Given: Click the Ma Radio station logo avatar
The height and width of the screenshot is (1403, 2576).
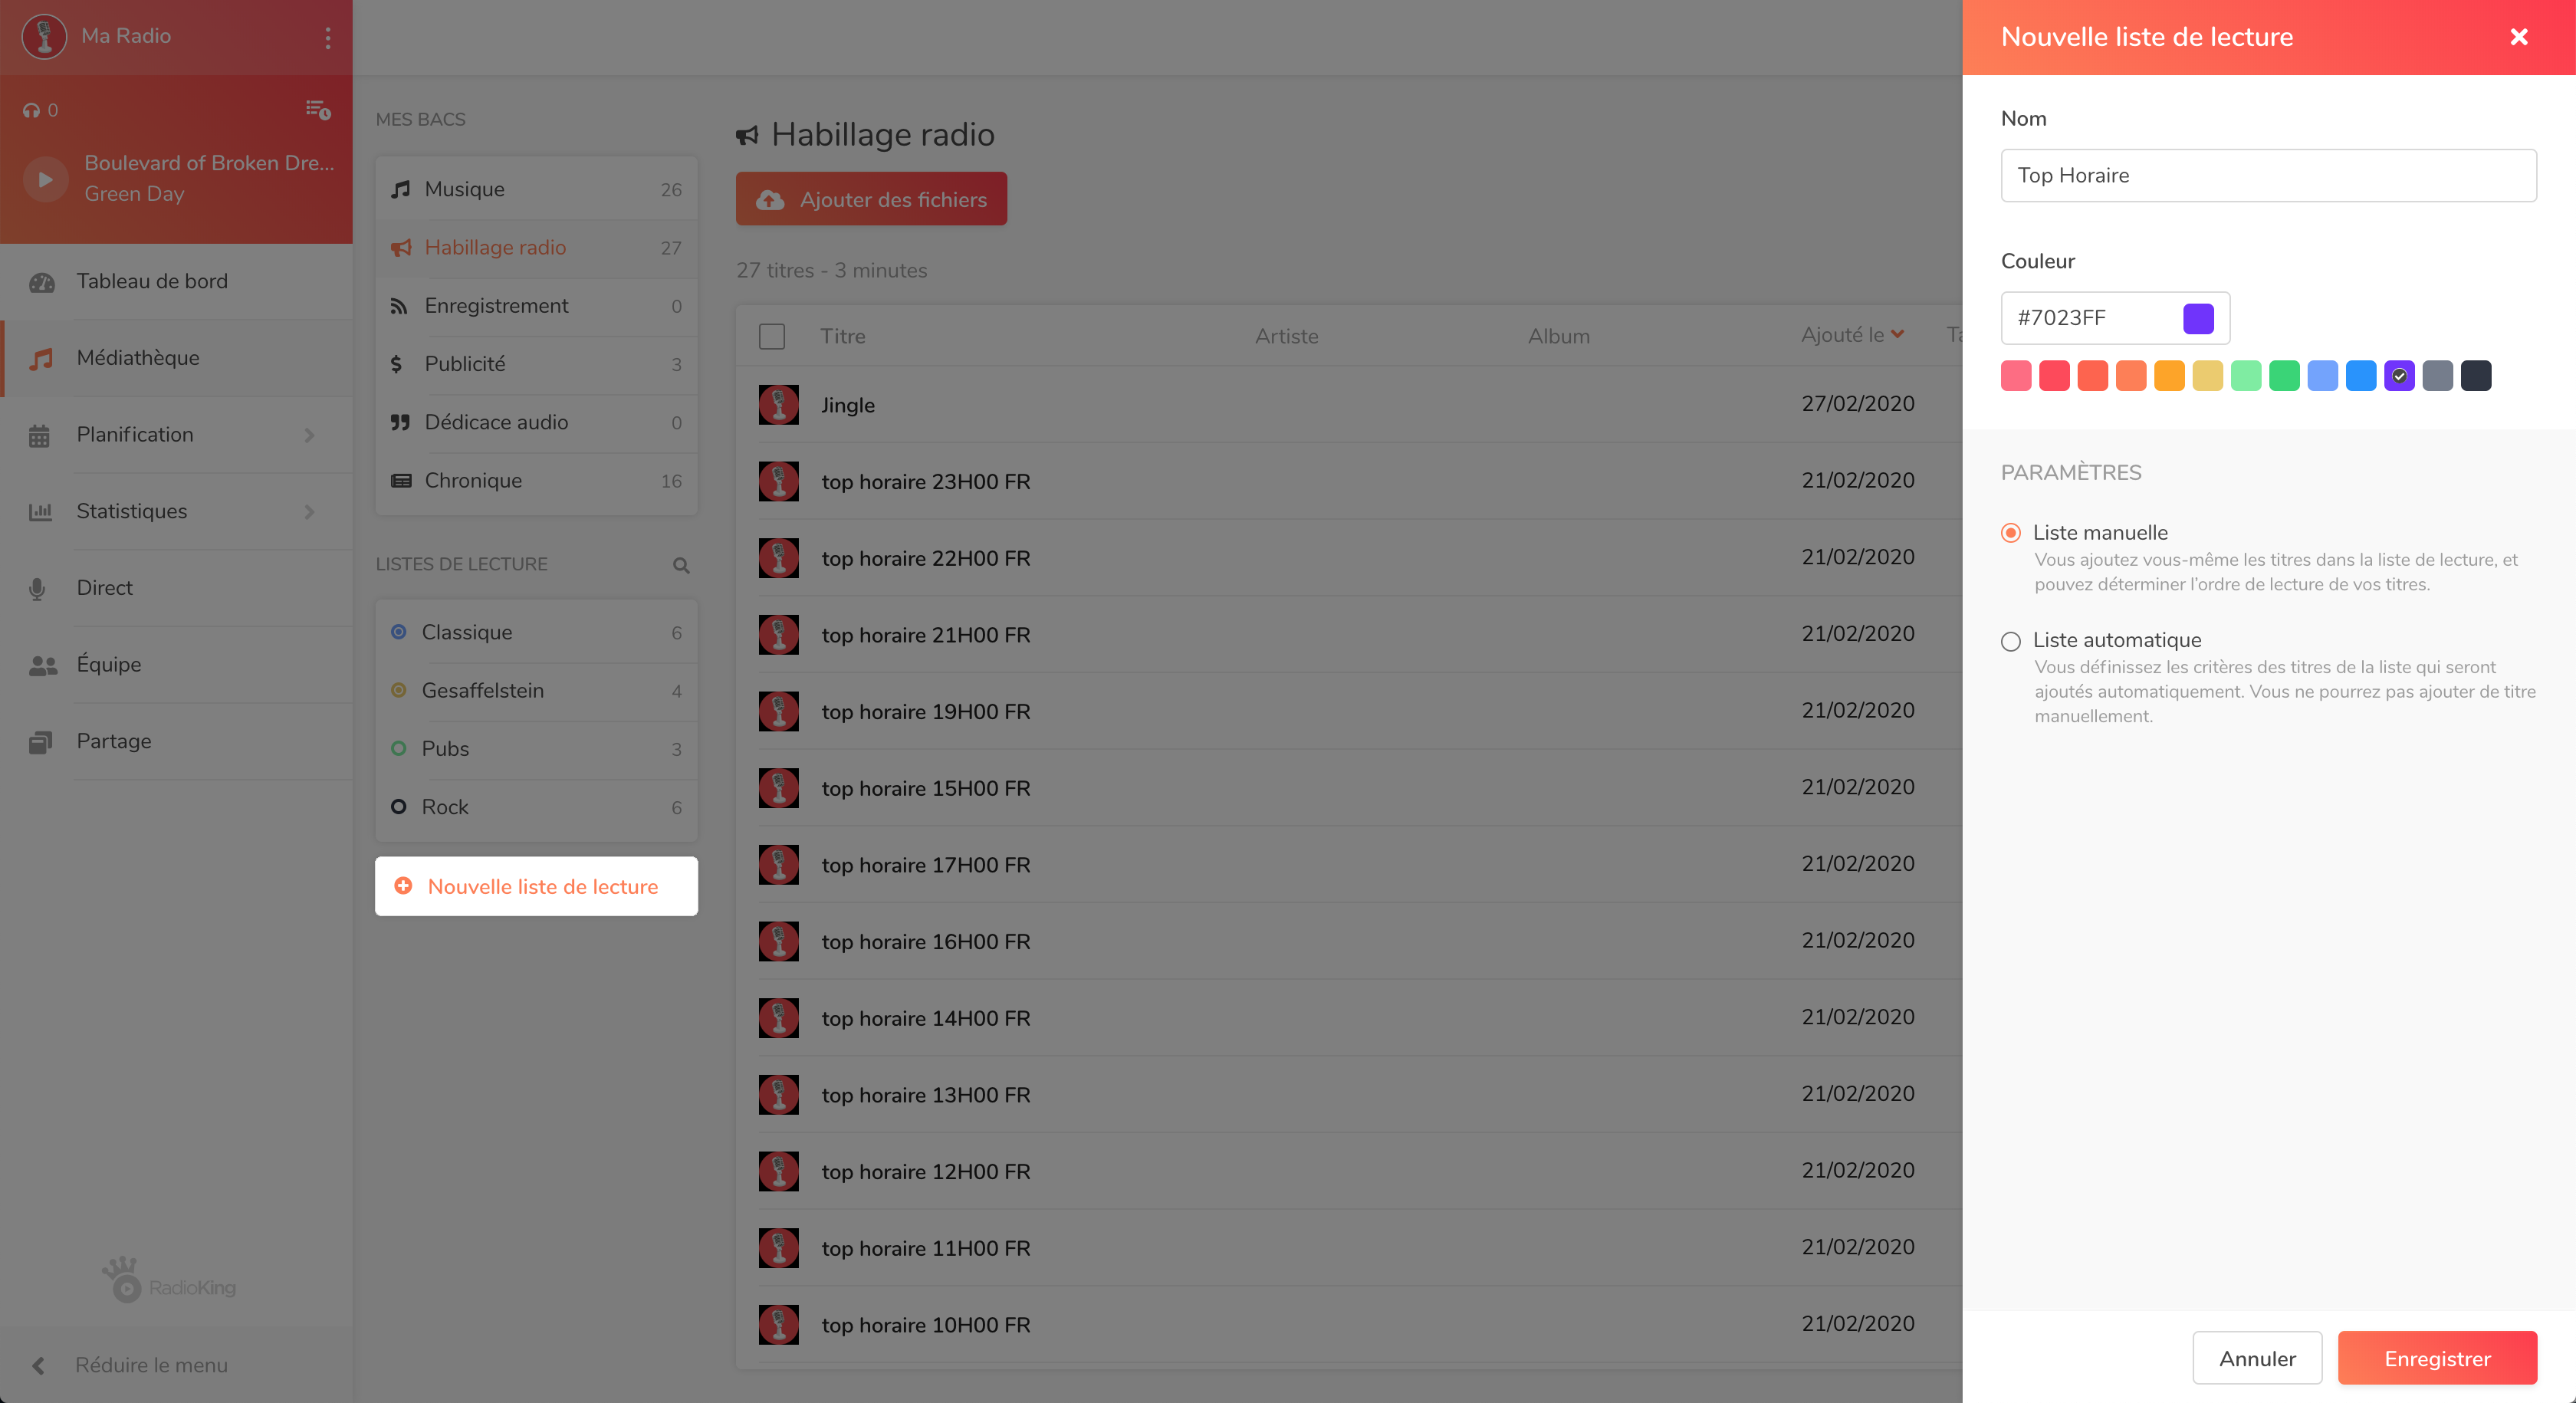Looking at the screenshot, I should [44, 36].
